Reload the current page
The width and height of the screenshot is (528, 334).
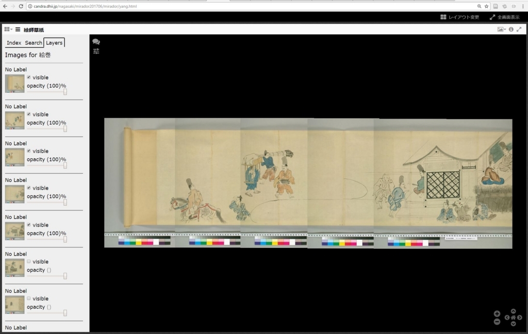(x=21, y=6)
